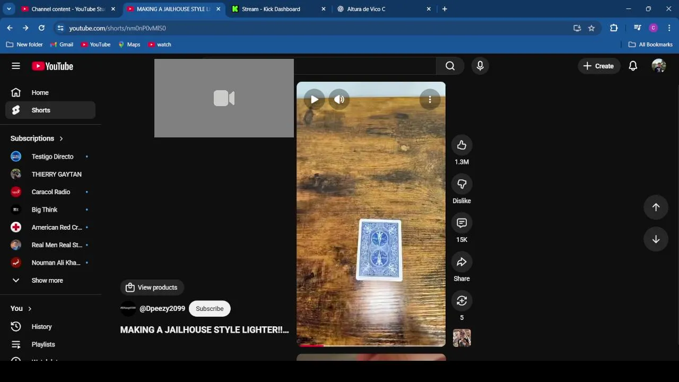Open the THIERRY GAYTAN channel
Viewport: 679px width, 382px height.
(x=50, y=174)
